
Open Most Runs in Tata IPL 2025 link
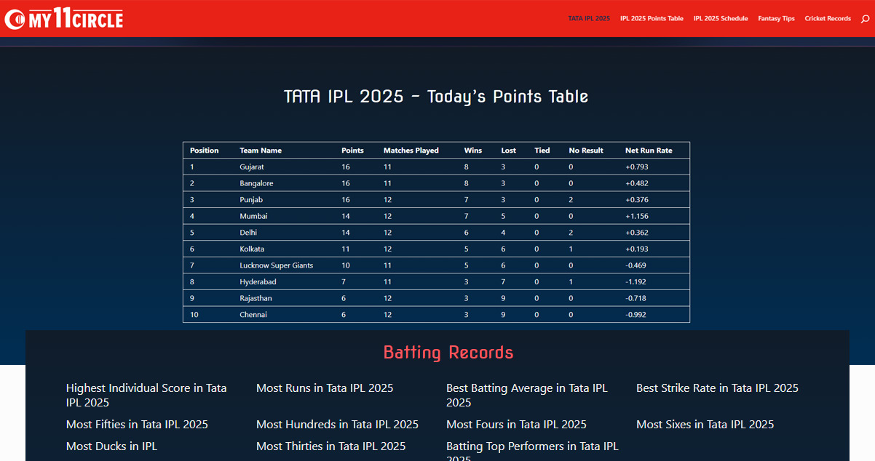(x=325, y=388)
